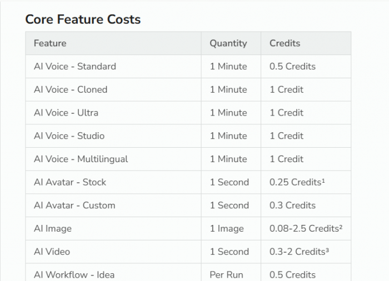The height and width of the screenshot is (281, 389).
Task: Select the AI Voice - Standard cell
Action: click(75, 67)
